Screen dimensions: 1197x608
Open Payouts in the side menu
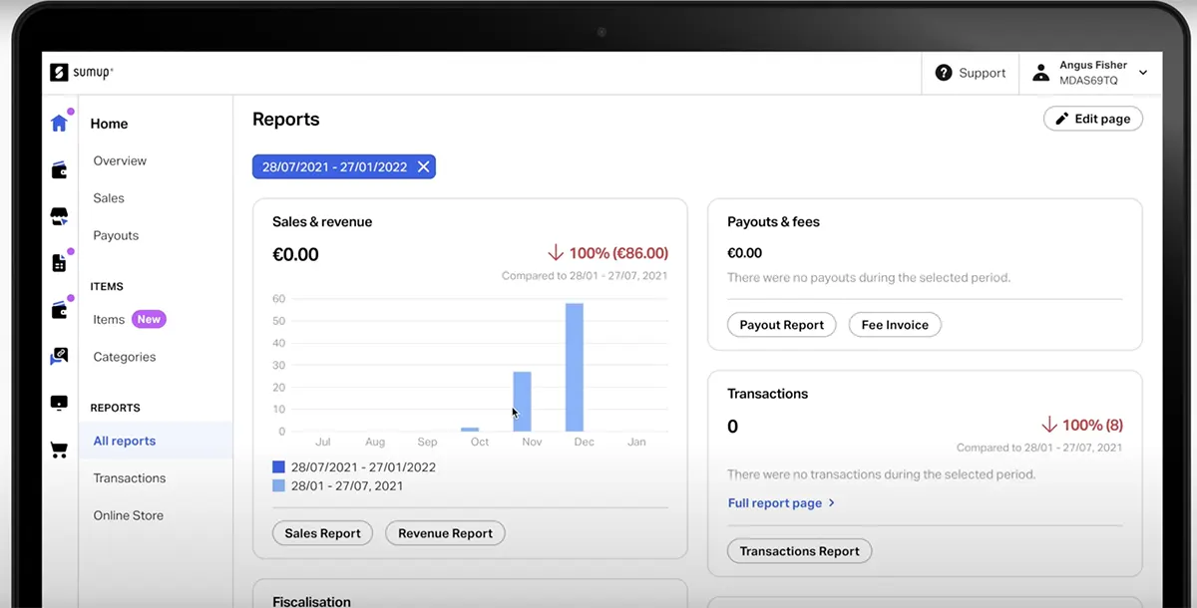click(116, 236)
